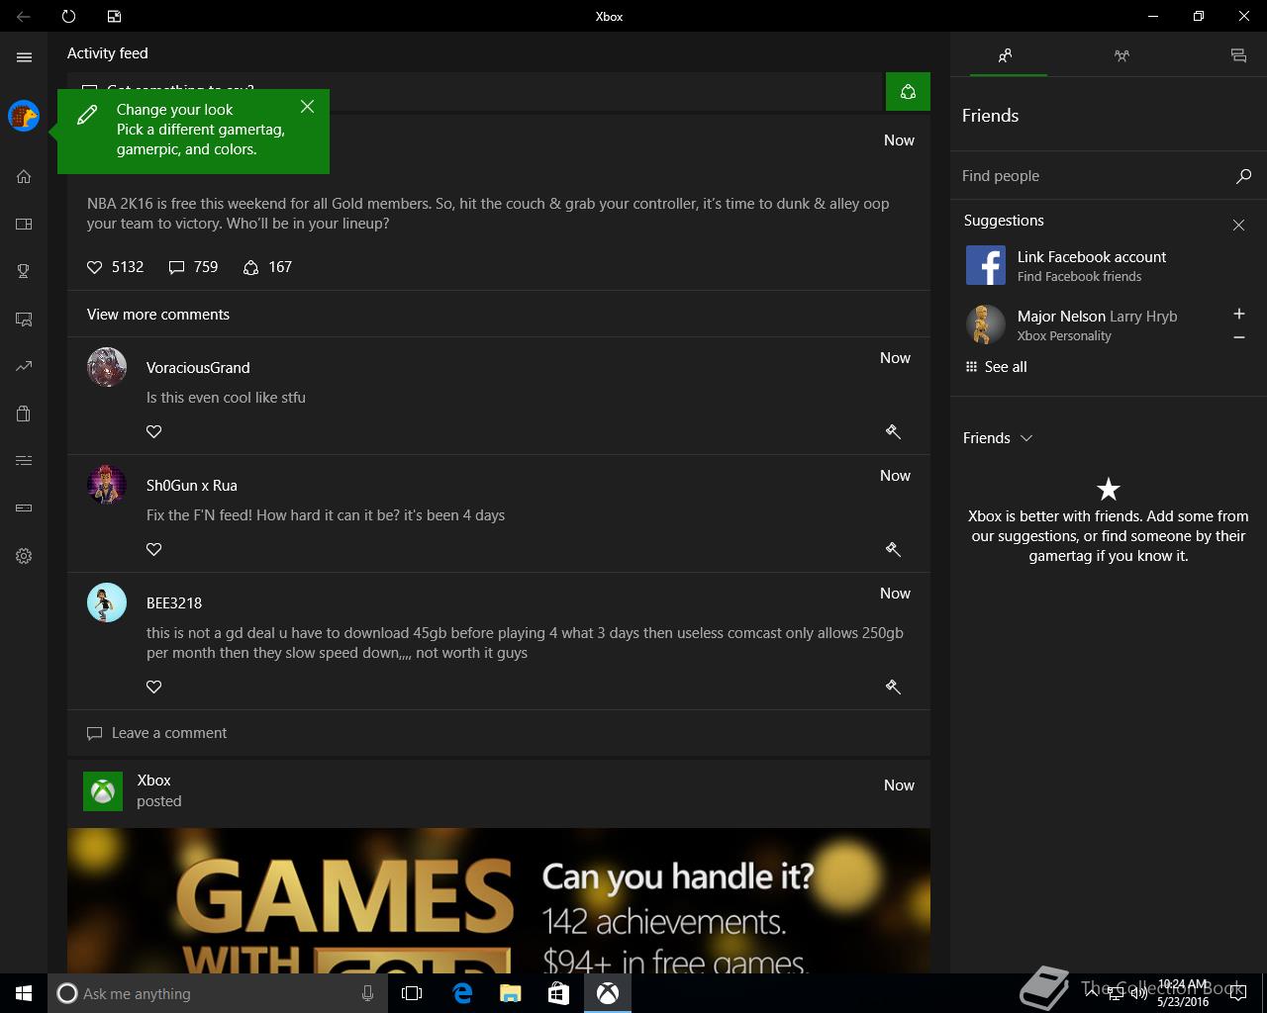
Task: Click the Facebook logo in Suggestions
Action: [986, 266]
